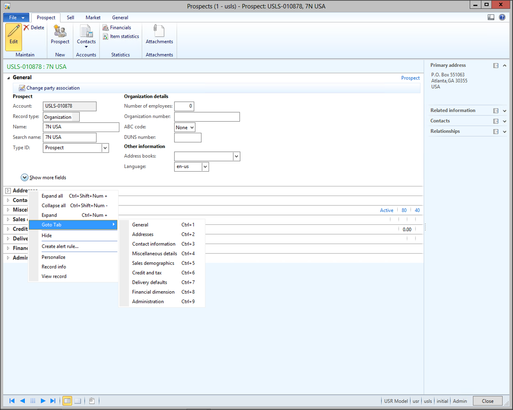Select Sales demographics in Goto Tab submenu
This screenshot has width=513, height=410.
point(153,263)
